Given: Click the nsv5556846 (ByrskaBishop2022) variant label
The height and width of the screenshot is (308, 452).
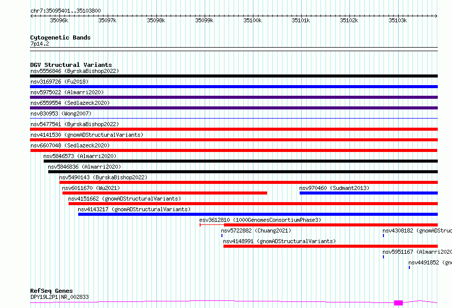Looking at the screenshot, I should (75, 71).
